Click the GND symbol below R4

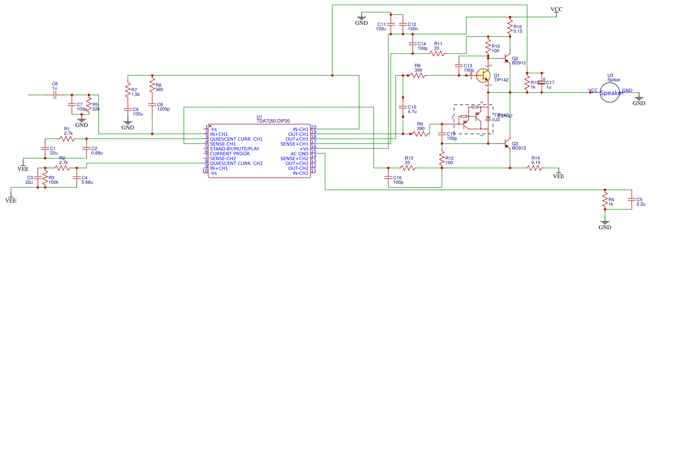coord(605,224)
